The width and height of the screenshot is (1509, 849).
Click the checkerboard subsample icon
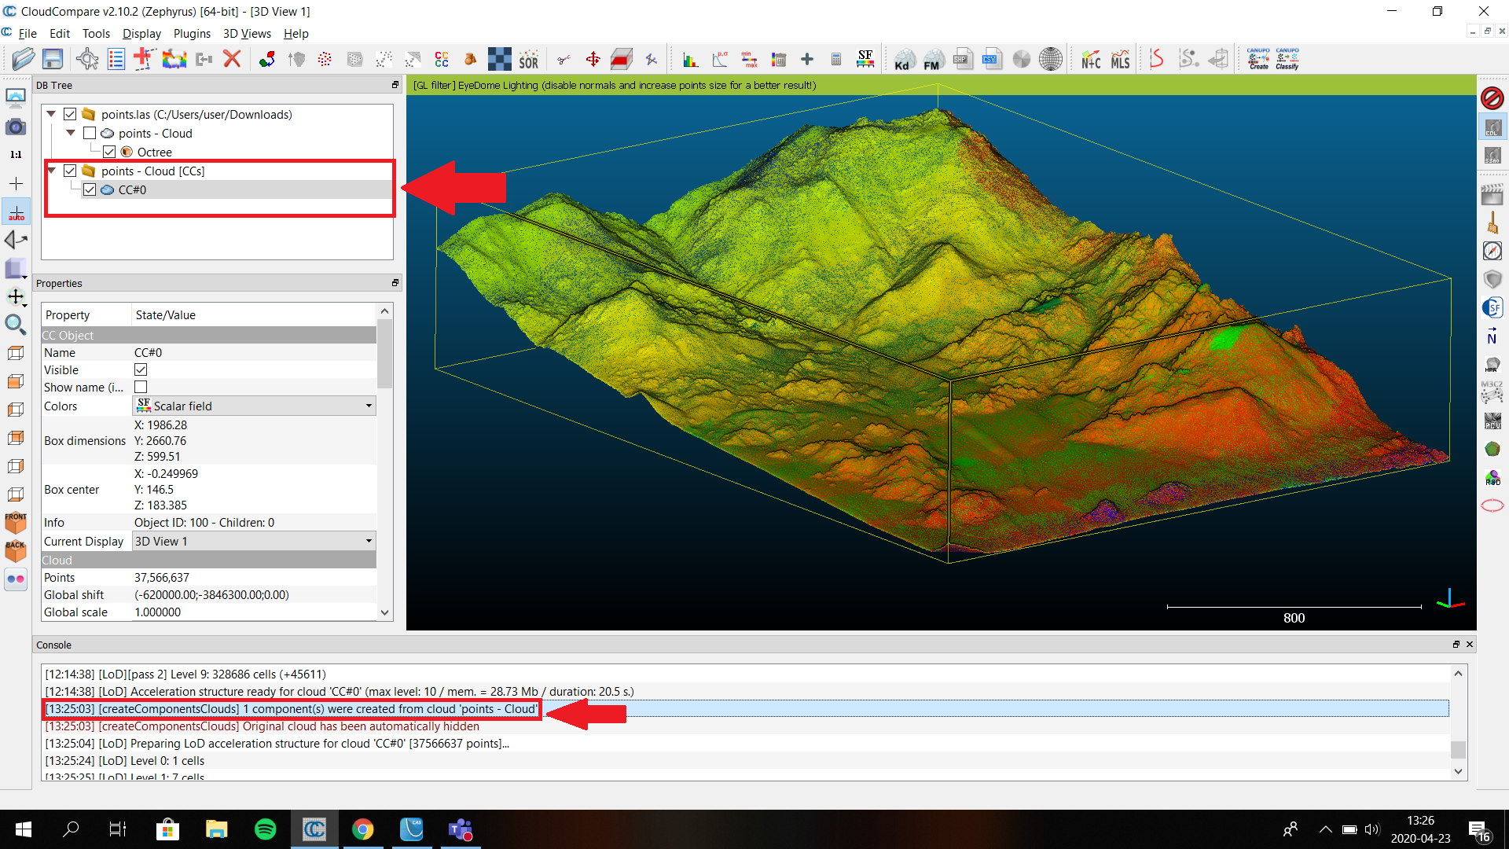[x=499, y=59]
